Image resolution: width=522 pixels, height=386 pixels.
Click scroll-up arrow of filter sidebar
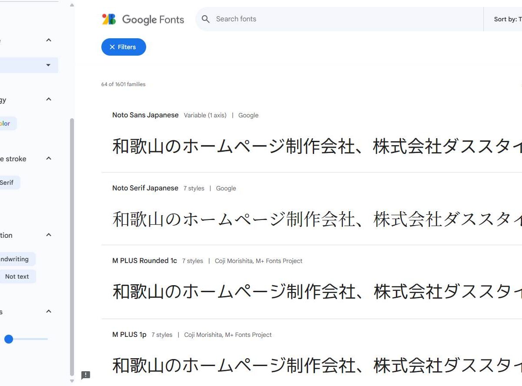tap(72, 5)
